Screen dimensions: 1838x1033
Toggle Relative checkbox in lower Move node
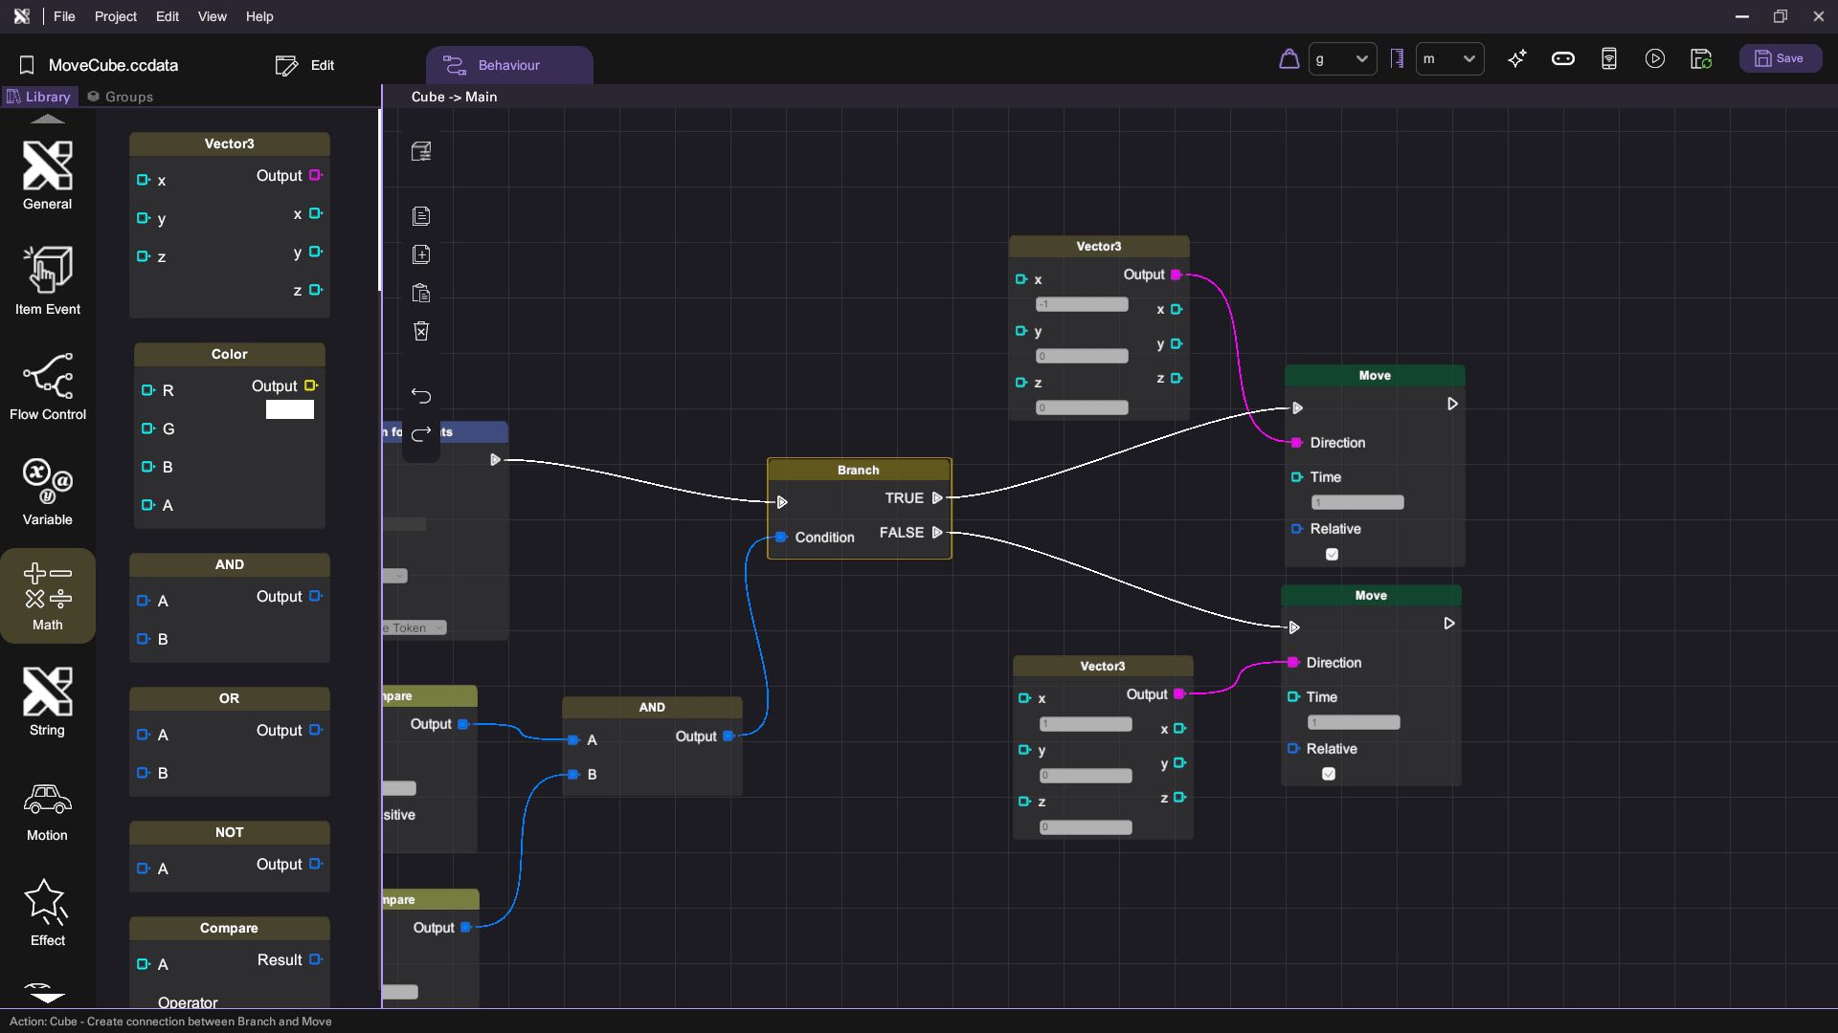pyautogui.click(x=1328, y=775)
